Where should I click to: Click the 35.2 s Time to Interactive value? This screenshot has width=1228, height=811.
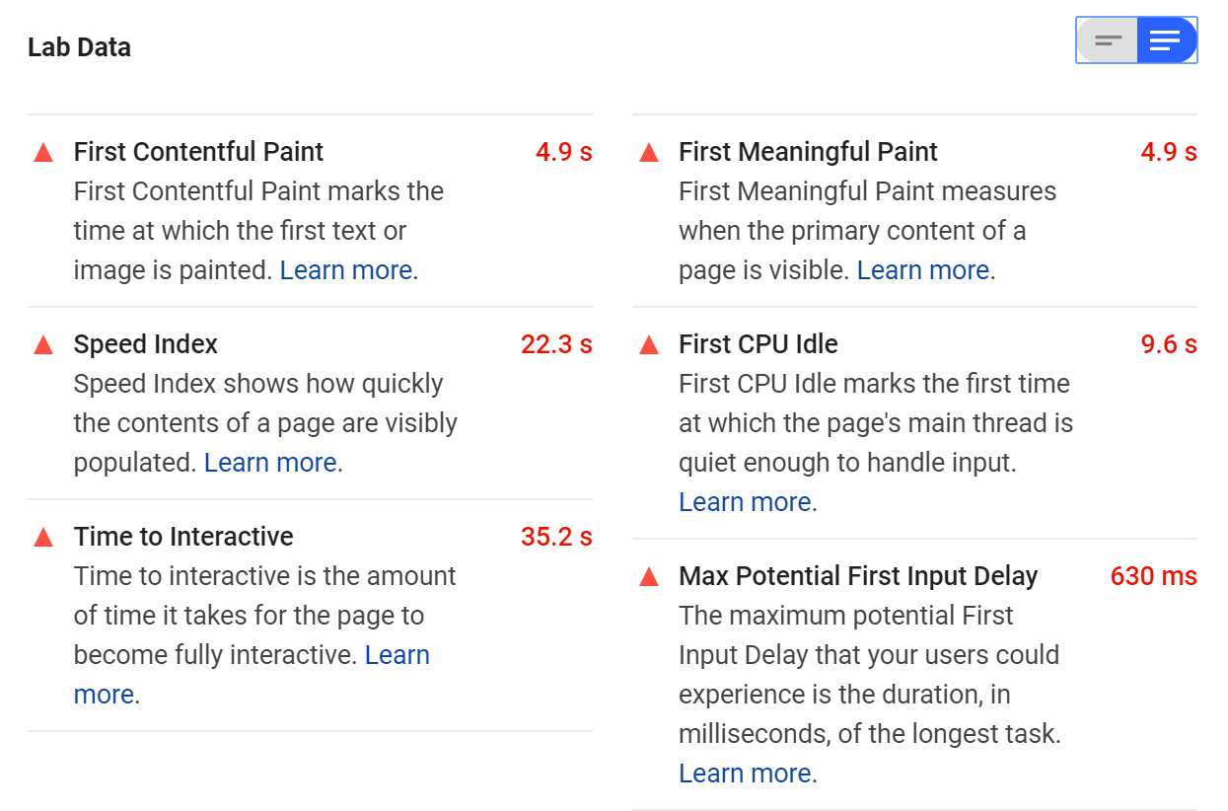pyautogui.click(x=556, y=536)
